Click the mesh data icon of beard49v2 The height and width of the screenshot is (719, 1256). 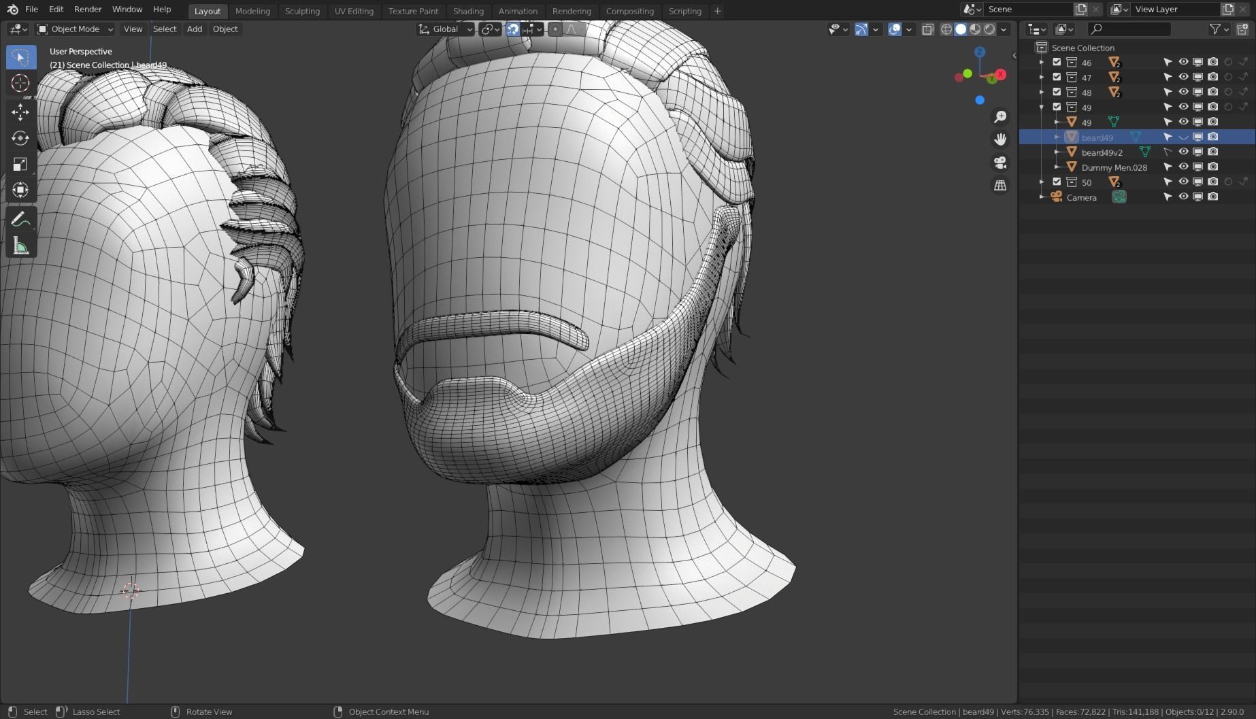1145,152
